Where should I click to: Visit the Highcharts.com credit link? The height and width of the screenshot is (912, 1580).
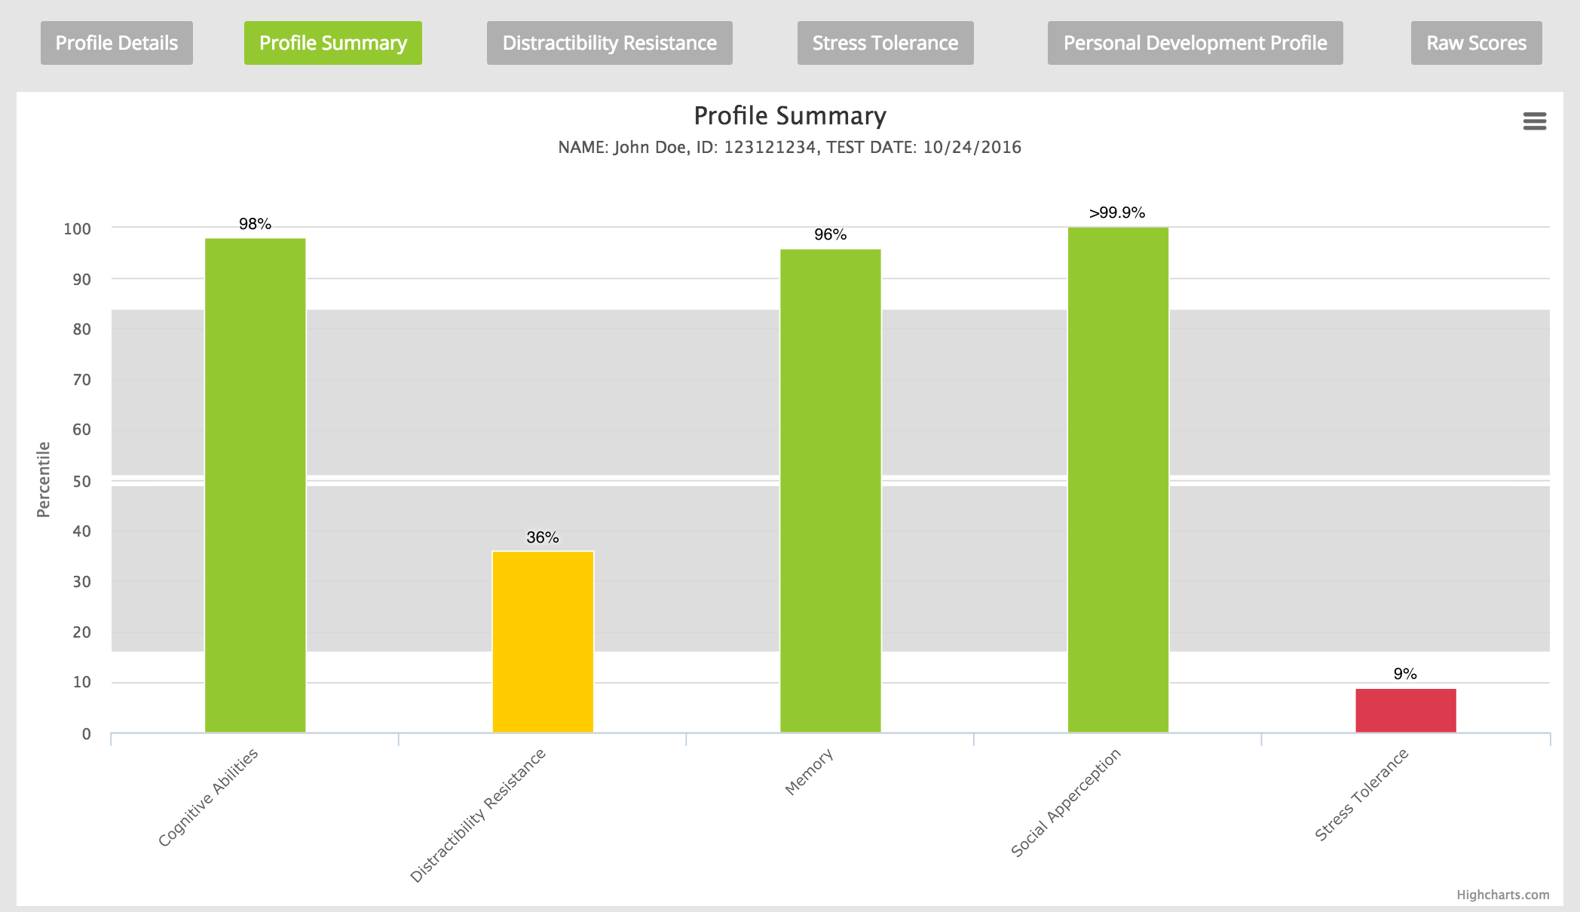click(1503, 895)
